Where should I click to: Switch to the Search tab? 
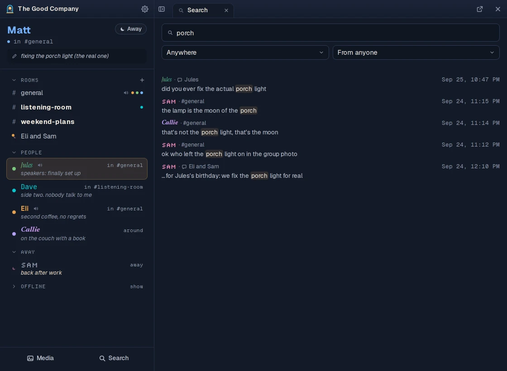pos(203,10)
